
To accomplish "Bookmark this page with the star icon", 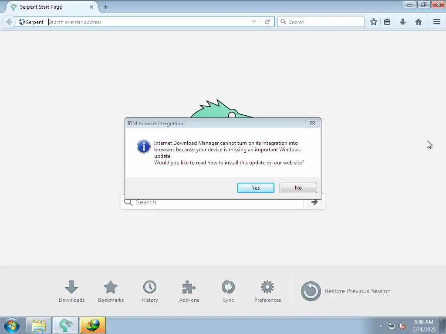I will (373, 22).
